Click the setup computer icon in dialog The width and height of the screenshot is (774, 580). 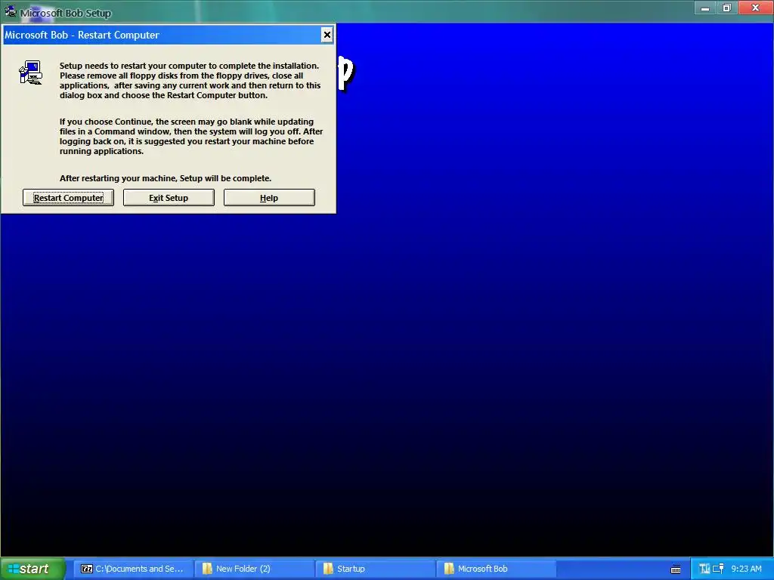[x=30, y=73]
